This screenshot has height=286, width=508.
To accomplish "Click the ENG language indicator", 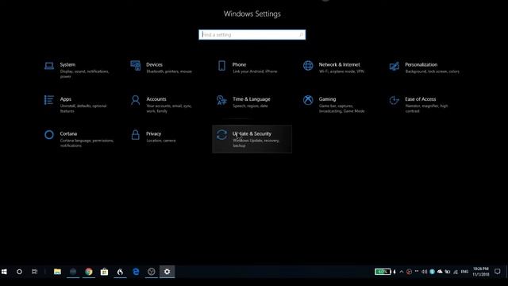I will click(464, 272).
